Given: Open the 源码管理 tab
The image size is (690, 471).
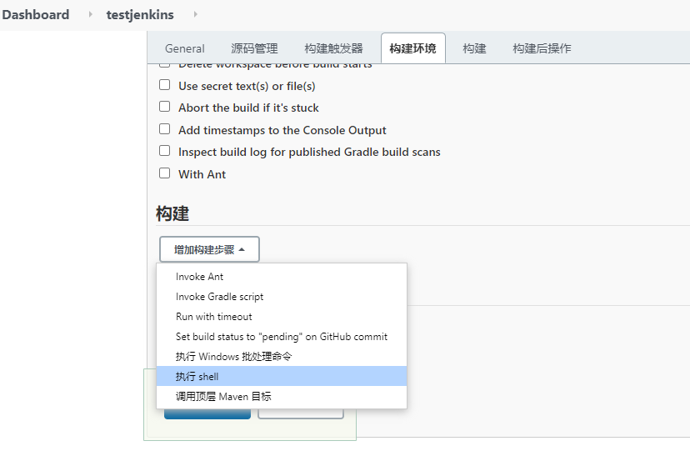Looking at the screenshot, I should tap(254, 48).
